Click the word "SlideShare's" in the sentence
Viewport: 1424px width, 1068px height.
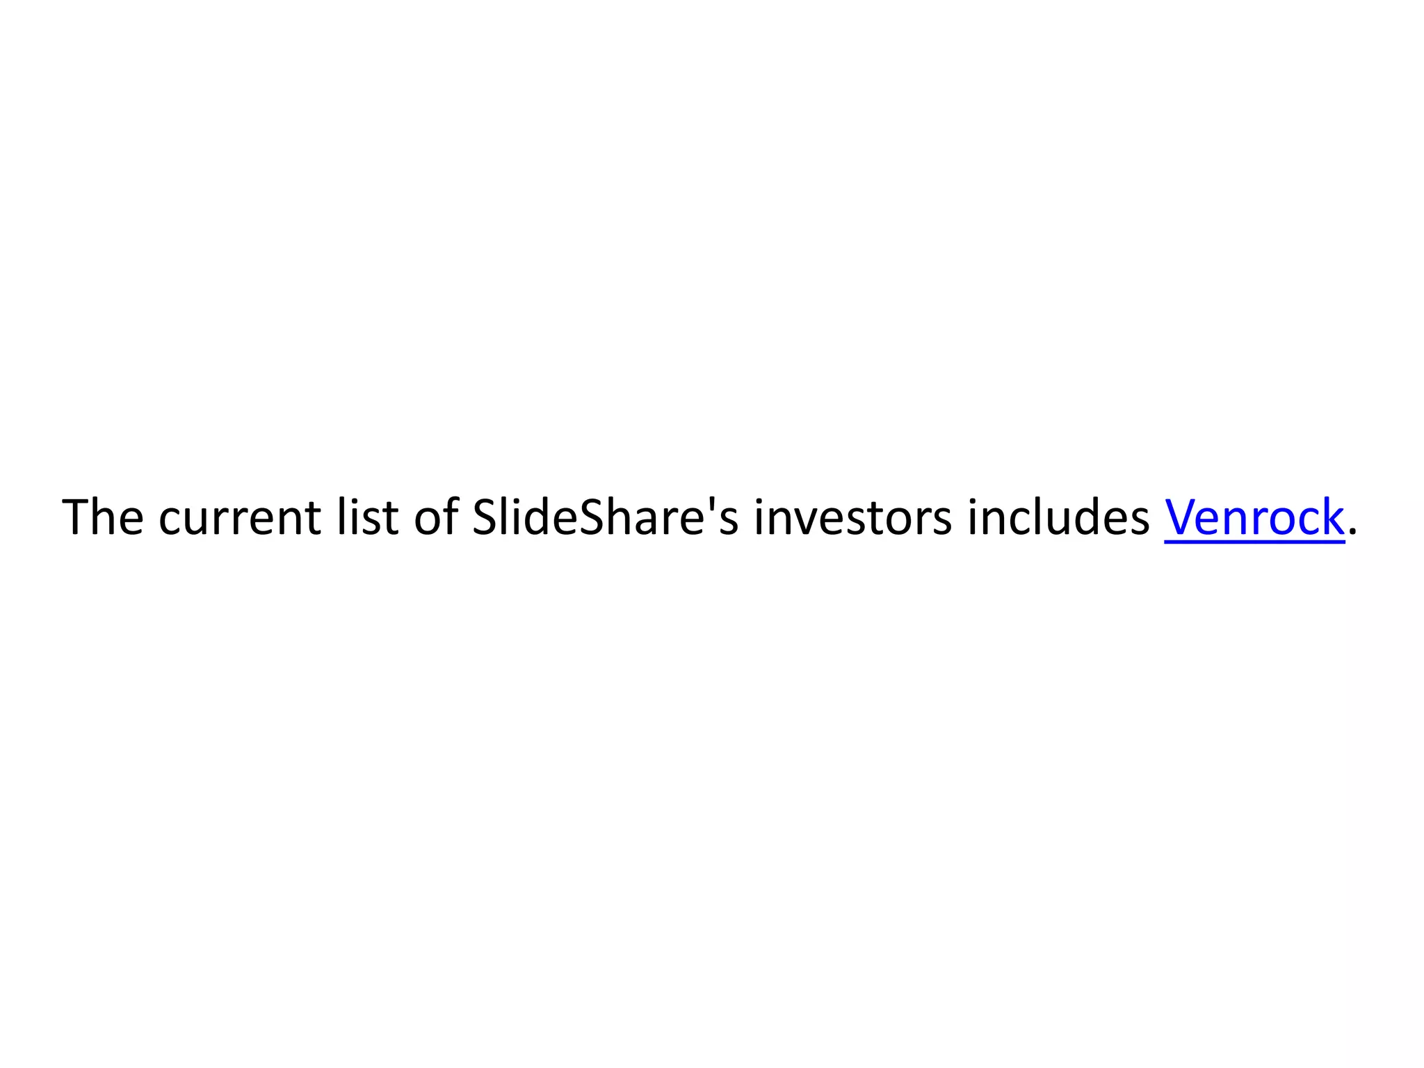pos(605,517)
